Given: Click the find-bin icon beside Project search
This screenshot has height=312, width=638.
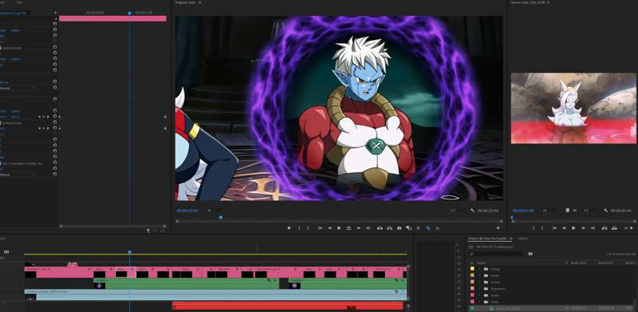Looking at the screenshot, I should (x=530, y=253).
